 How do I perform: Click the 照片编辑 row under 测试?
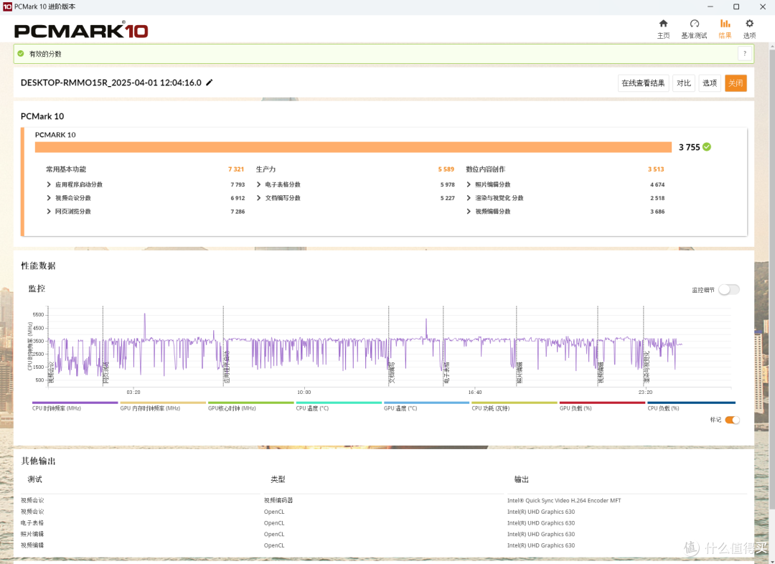pos(32,534)
